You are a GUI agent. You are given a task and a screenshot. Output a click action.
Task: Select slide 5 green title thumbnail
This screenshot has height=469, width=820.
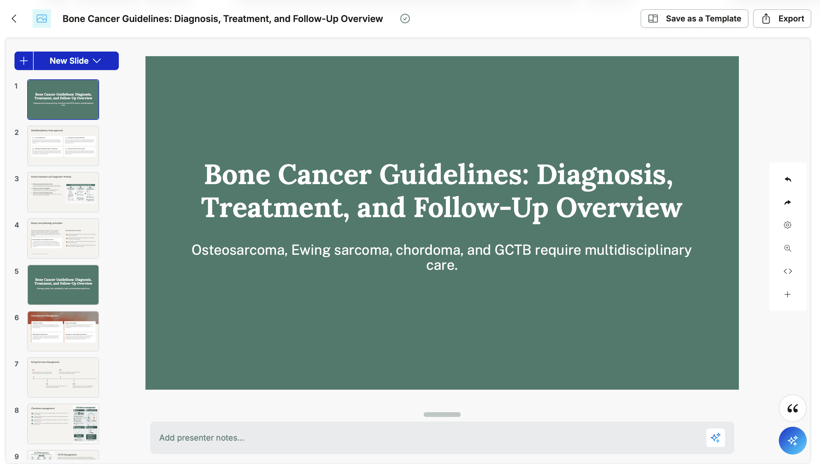(63, 285)
